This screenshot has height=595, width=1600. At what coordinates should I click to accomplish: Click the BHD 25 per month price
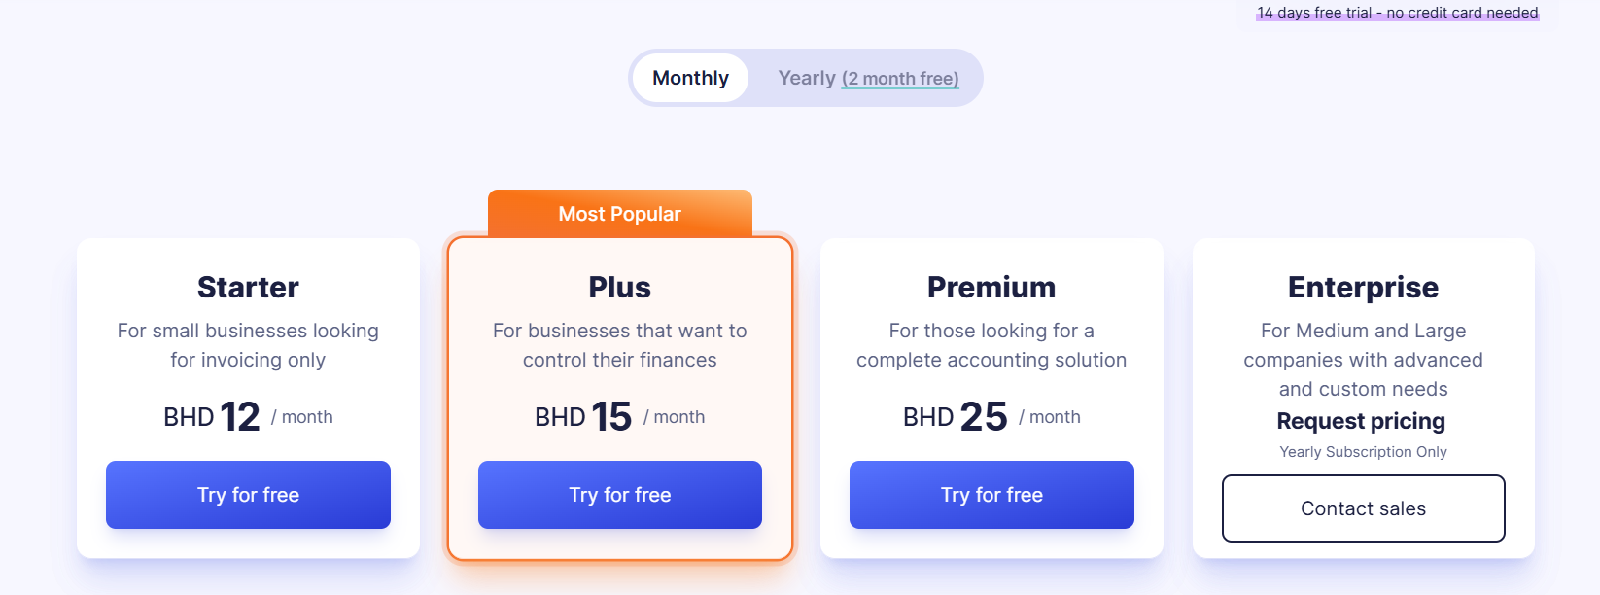point(991,417)
